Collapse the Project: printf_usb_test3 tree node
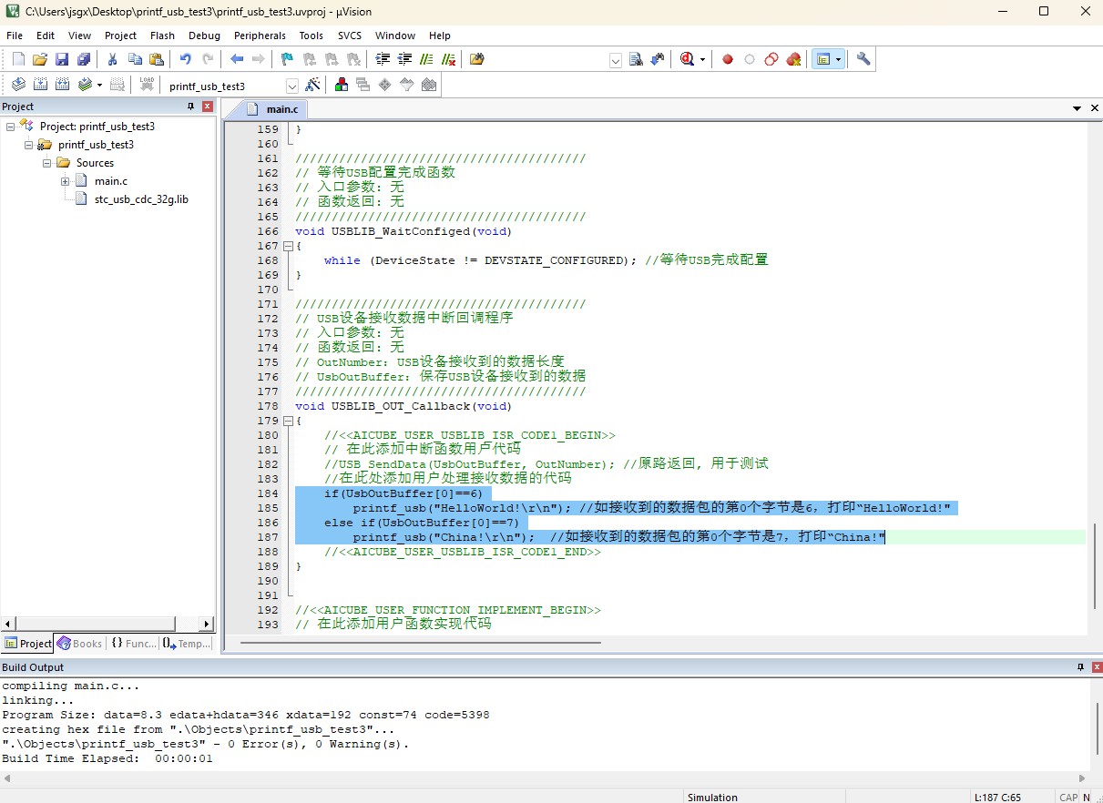 [11, 127]
